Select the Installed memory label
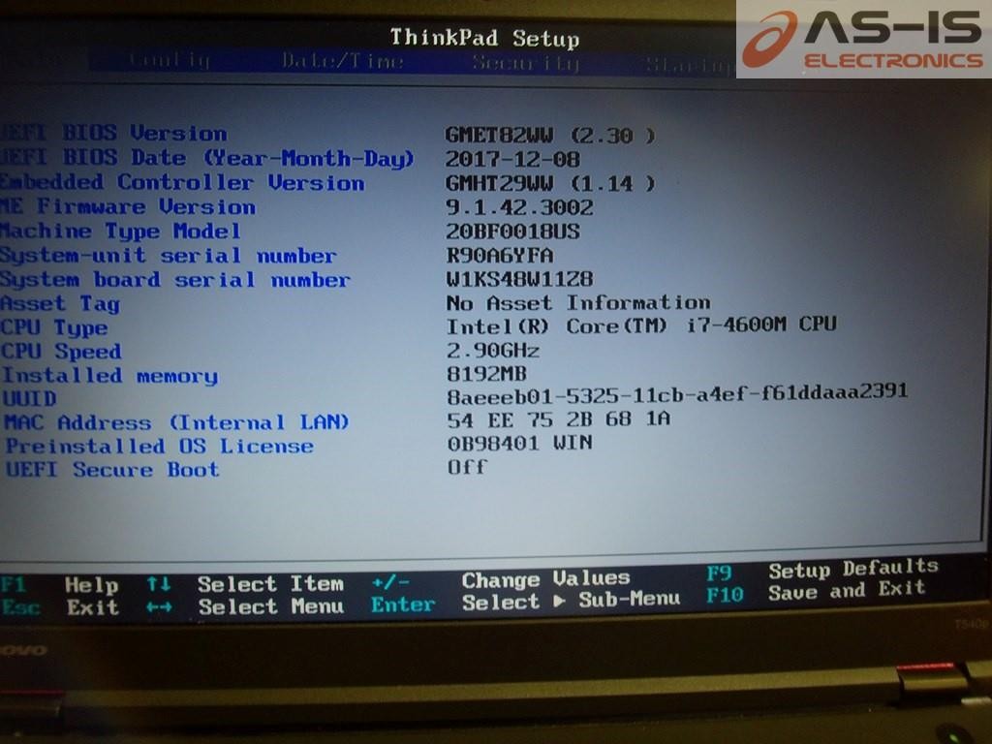The width and height of the screenshot is (992, 744). pyautogui.click(x=110, y=375)
